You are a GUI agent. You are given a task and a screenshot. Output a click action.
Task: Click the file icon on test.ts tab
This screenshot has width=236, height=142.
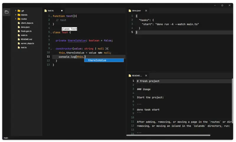46,11
